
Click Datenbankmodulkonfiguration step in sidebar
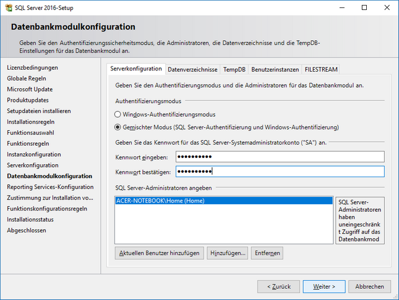coord(49,176)
